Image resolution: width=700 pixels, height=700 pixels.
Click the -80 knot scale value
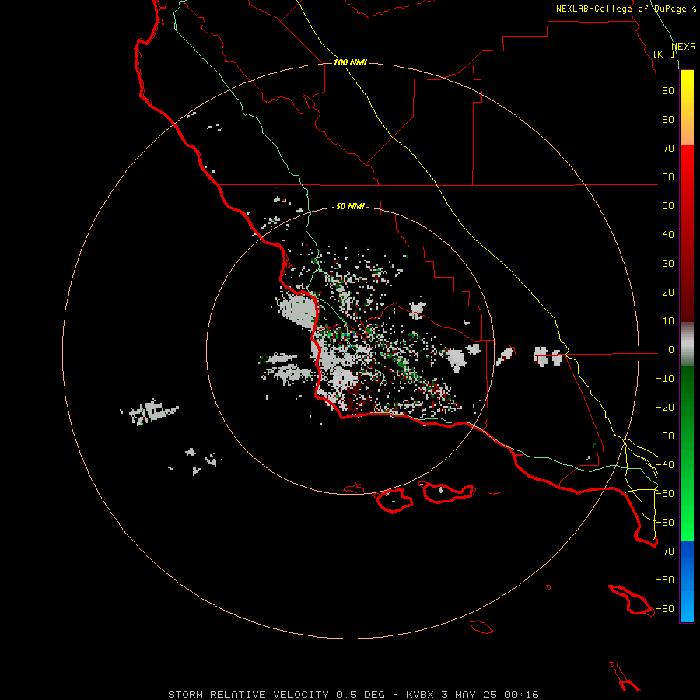pos(665,580)
